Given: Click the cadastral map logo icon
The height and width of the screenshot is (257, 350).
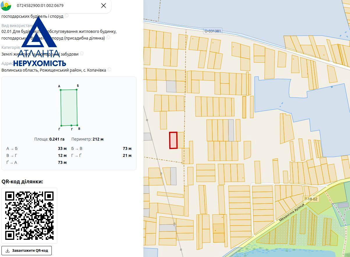Looking at the screenshot, I should tap(6, 5).
